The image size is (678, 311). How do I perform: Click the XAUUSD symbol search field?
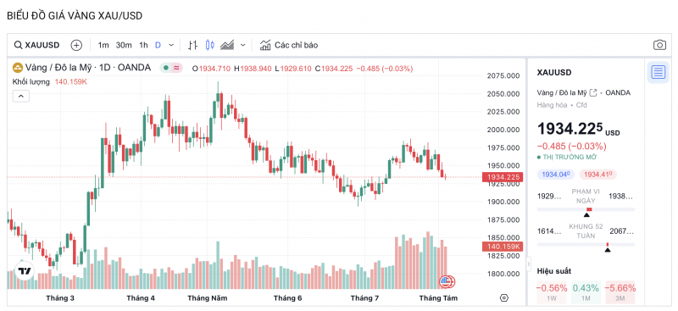36,45
